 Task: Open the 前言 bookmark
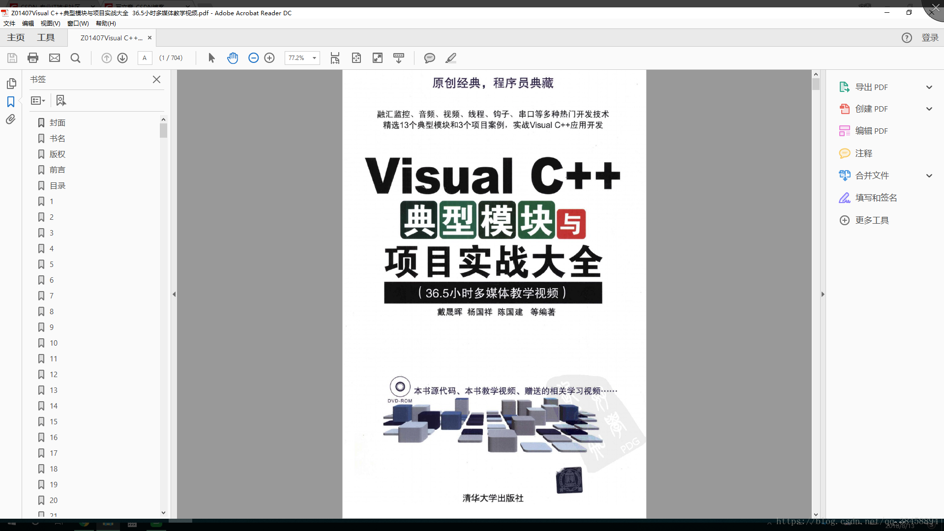[x=57, y=170]
